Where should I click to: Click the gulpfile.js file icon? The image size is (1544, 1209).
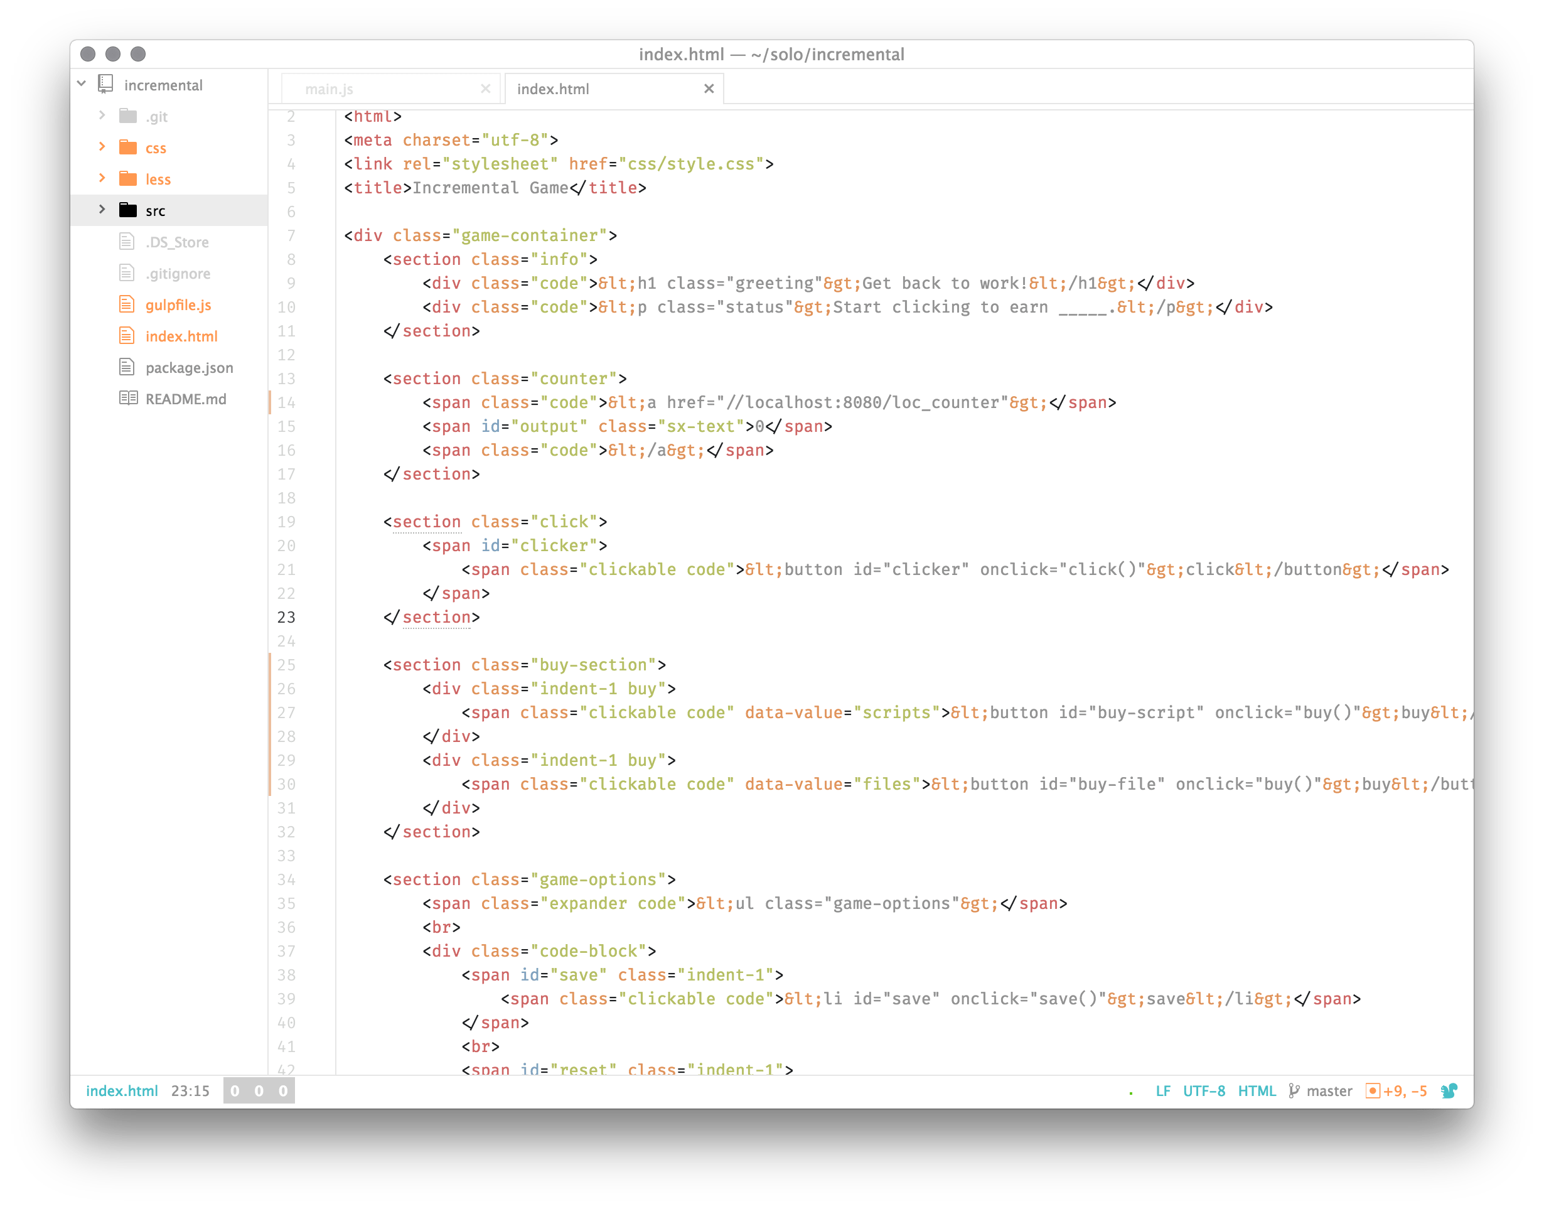(127, 304)
